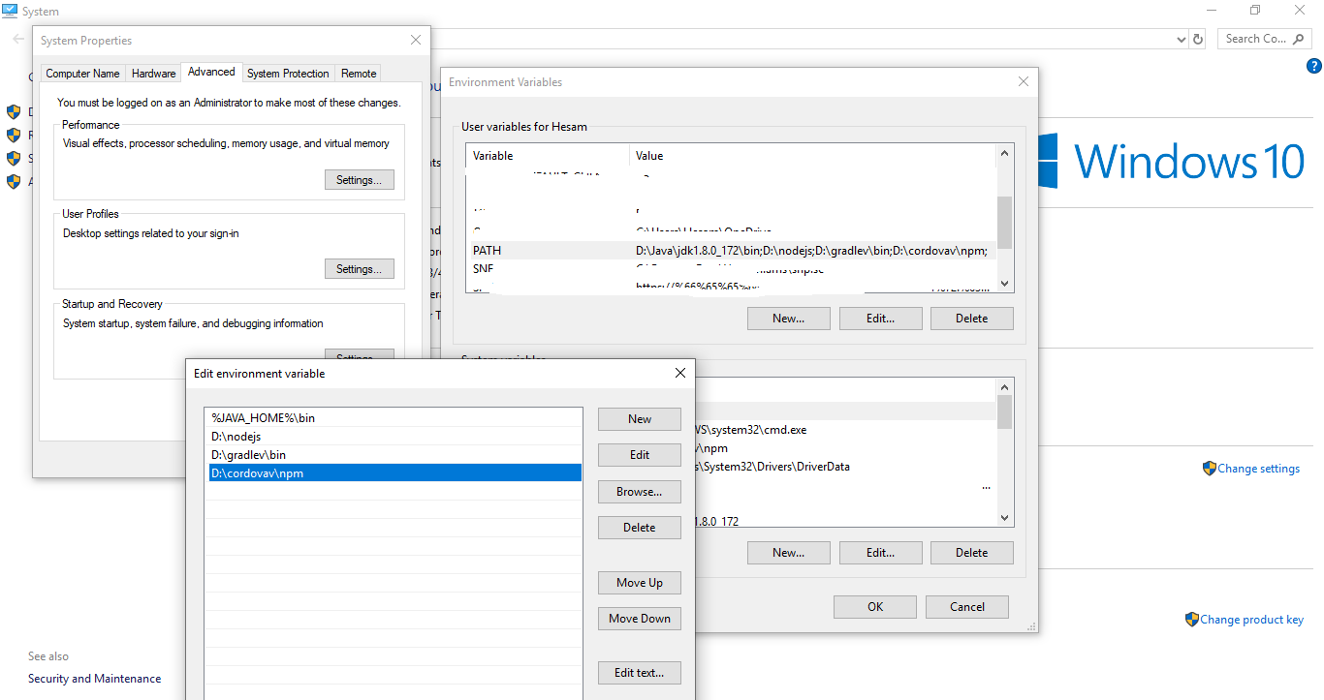Click Edit under system variables
The width and height of the screenshot is (1324, 700).
[x=880, y=553]
